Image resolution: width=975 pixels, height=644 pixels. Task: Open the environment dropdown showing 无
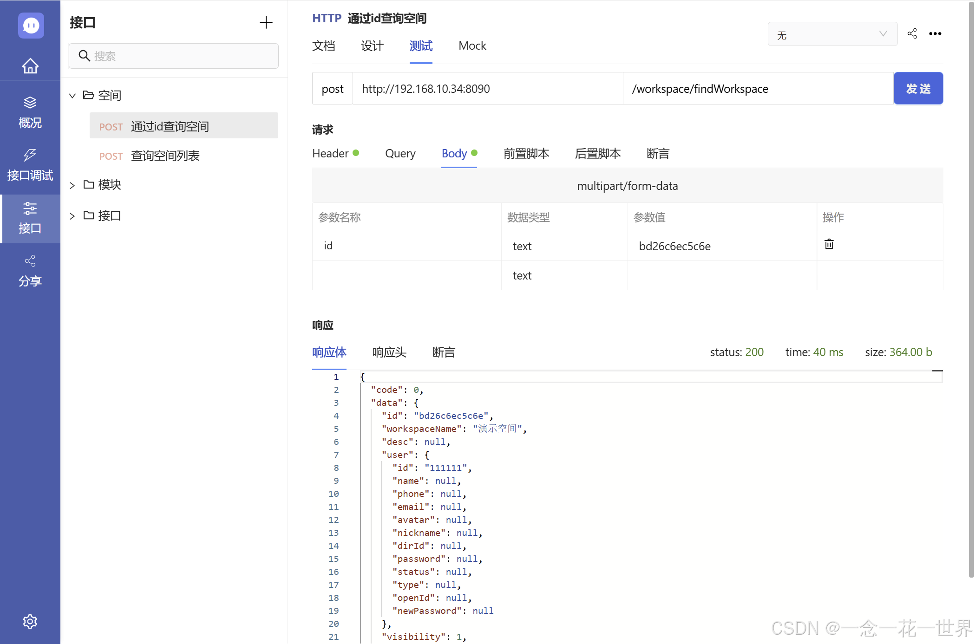832,34
